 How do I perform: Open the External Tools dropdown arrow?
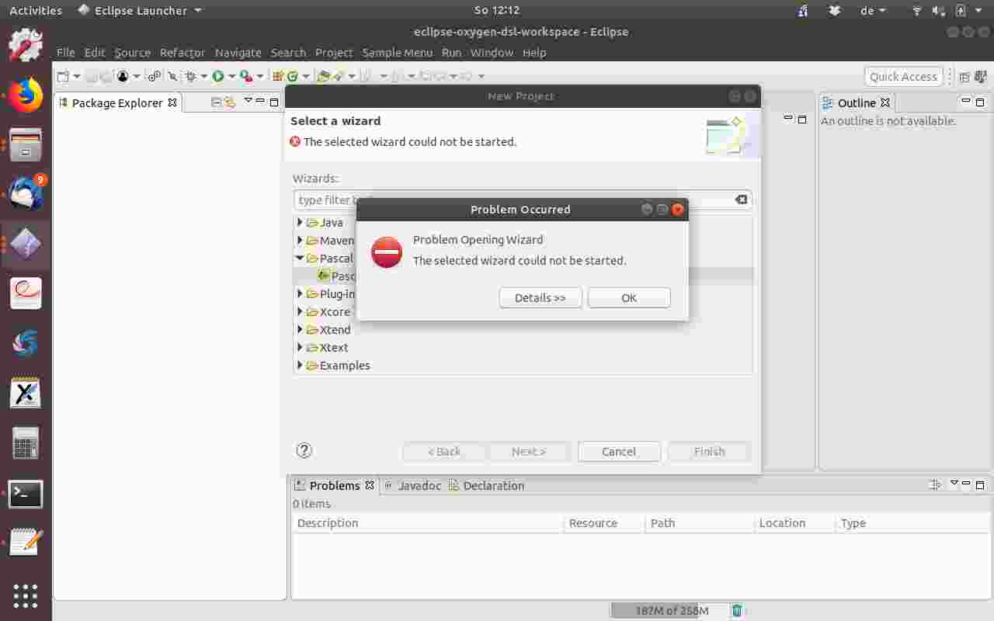tap(260, 76)
